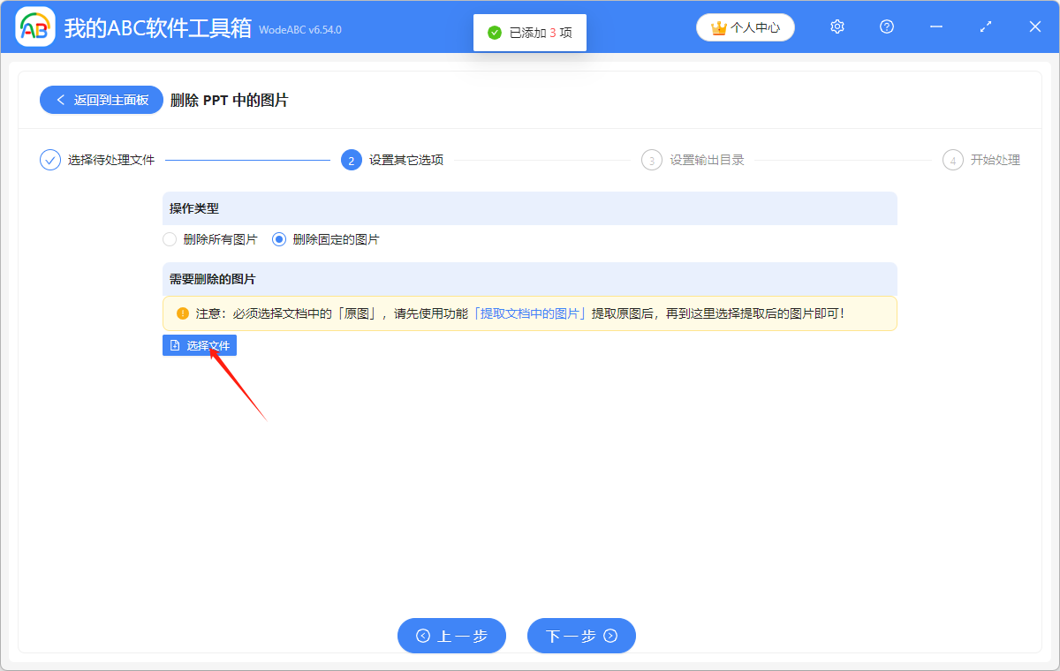
Task: Click the 已添加 3 项 badge
Action: click(530, 33)
